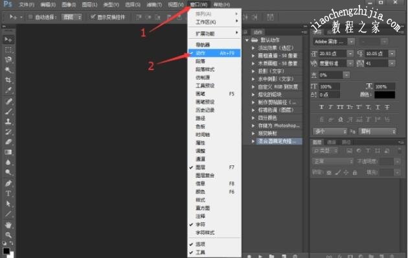Select the Zoom tool in the toolbox
Screen dimensions: 408x258
coord(8,235)
